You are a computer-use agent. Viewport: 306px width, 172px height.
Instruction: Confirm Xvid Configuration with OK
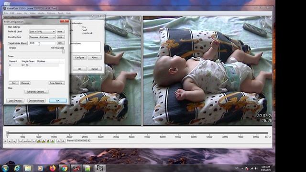coord(58,101)
